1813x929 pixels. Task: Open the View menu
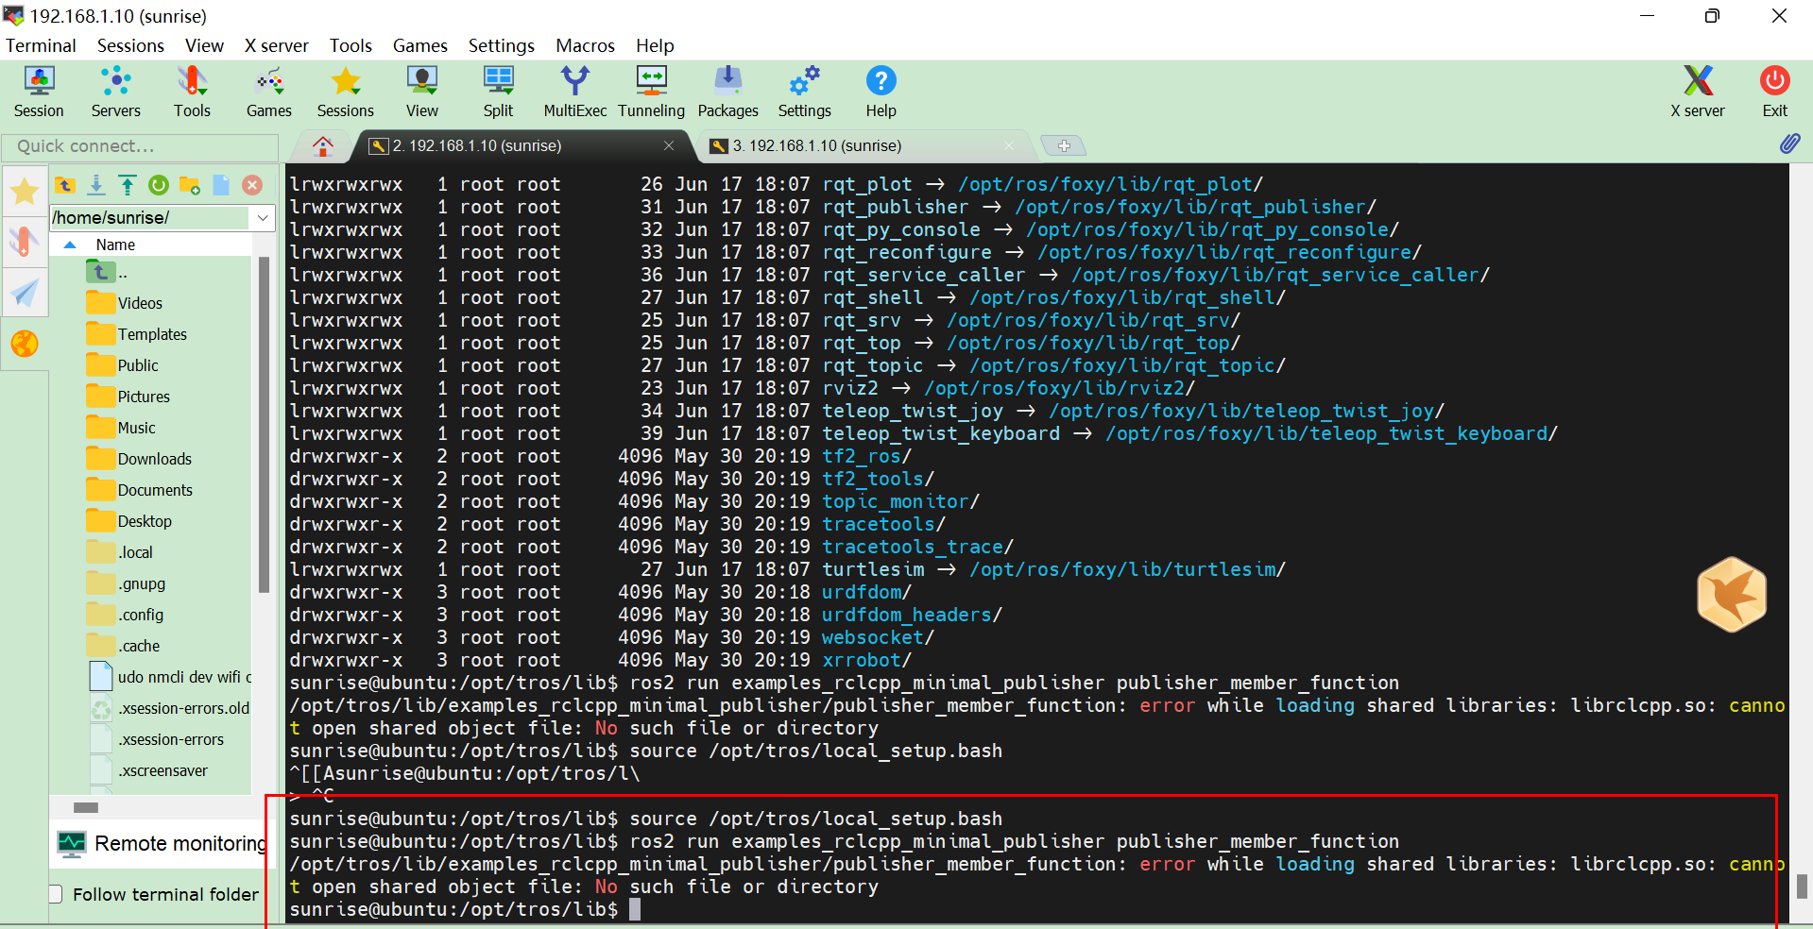click(204, 45)
